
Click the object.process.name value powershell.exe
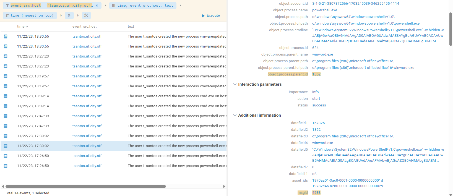[325, 10]
